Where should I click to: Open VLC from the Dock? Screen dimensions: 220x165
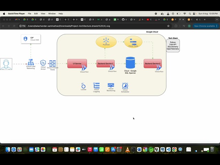pos(128,150)
